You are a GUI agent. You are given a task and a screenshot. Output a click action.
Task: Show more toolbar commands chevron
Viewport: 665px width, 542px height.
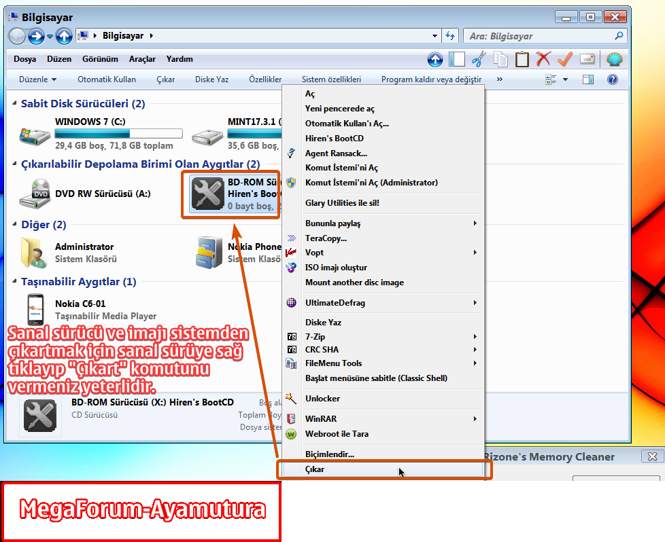[500, 79]
